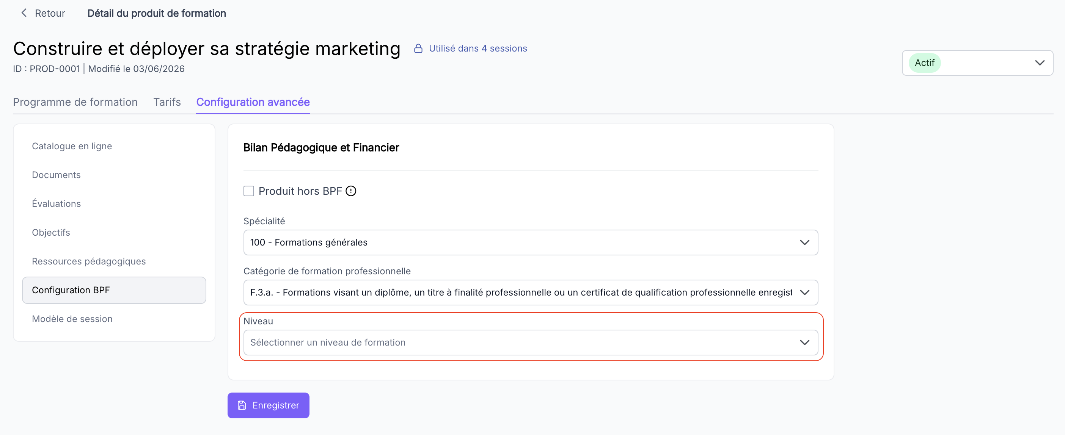This screenshot has height=435, width=1065.
Task: Expand the Spécialité dropdown
Action: pyautogui.click(x=531, y=243)
